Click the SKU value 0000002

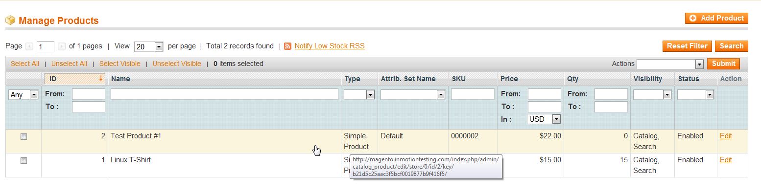(x=465, y=136)
